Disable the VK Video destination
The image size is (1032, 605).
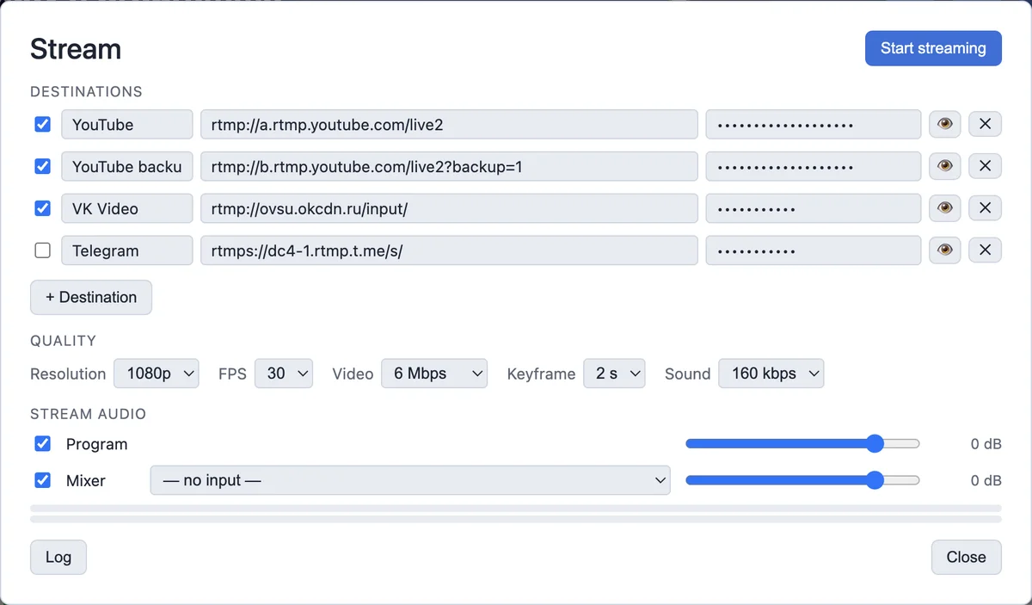(42, 208)
